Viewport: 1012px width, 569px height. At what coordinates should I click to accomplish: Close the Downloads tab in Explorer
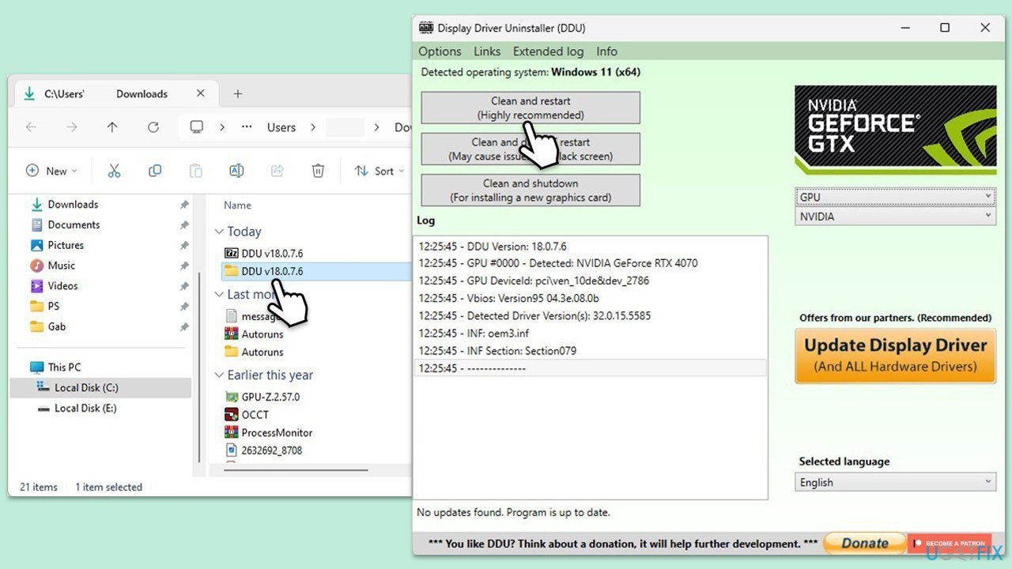pyautogui.click(x=201, y=93)
